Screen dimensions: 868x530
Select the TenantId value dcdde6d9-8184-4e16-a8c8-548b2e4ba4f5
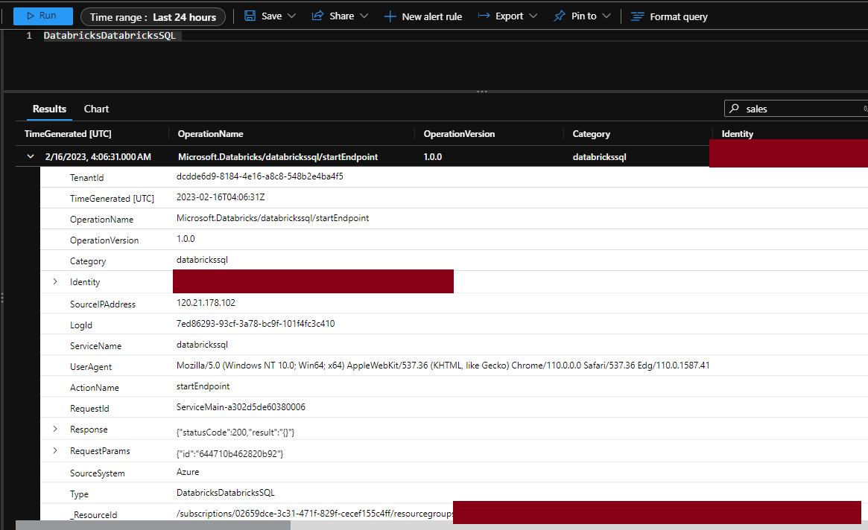coord(259,176)
